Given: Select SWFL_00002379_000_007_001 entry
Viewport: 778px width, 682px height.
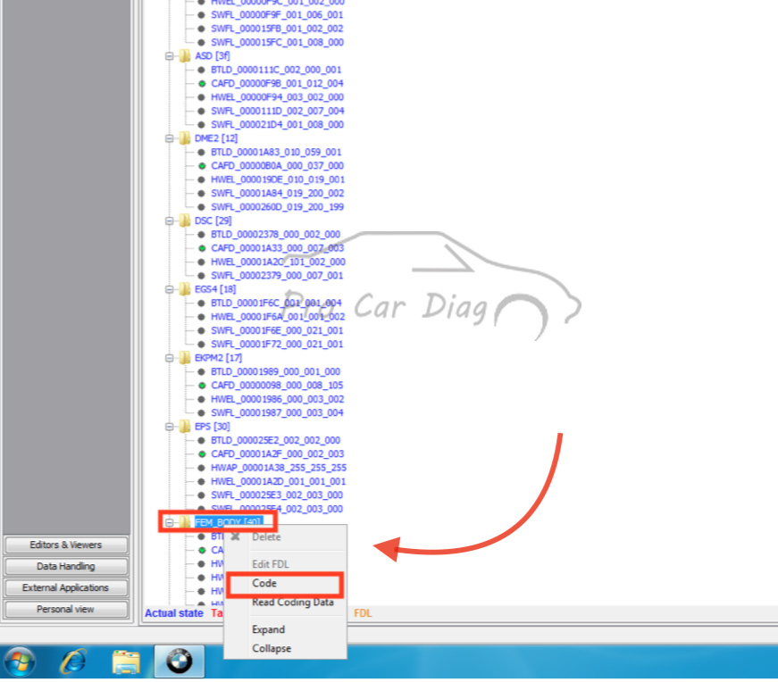Looking at the screenshot, I should (277, 275).
